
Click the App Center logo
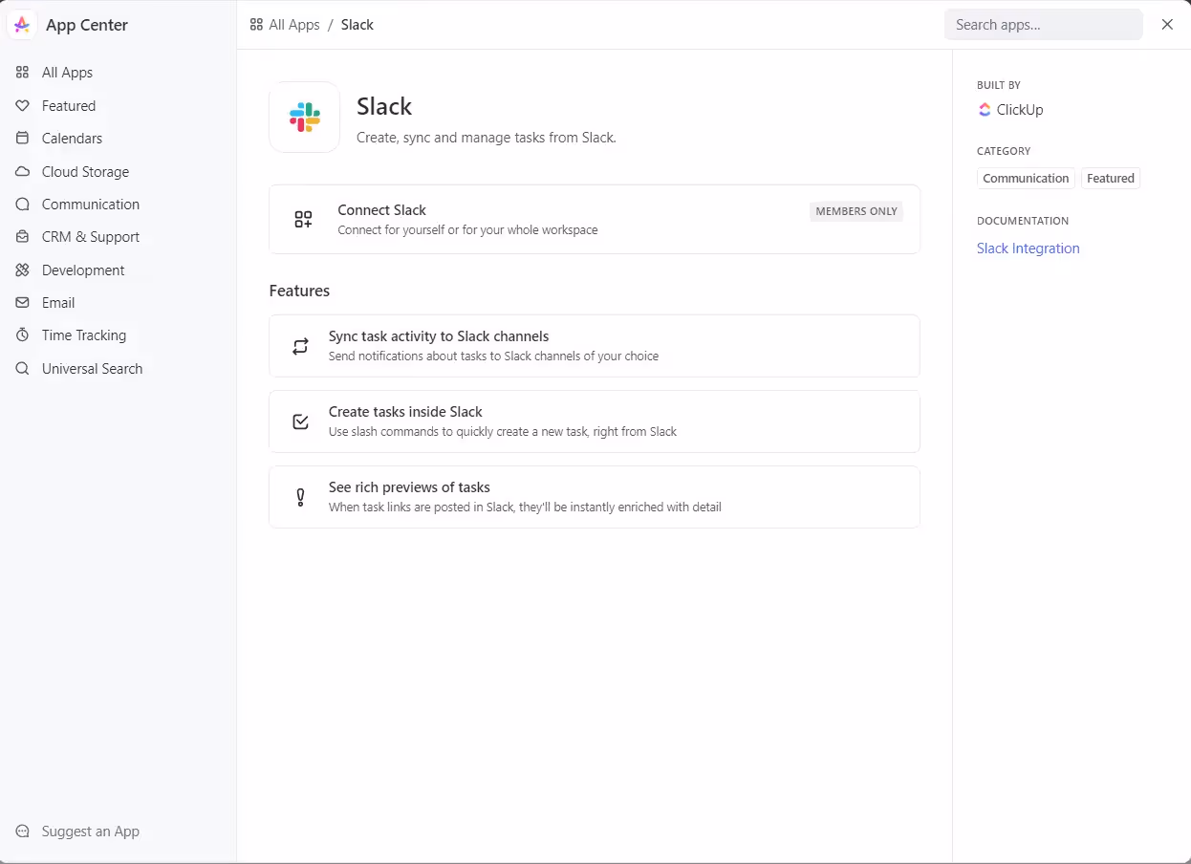(21, 24)
